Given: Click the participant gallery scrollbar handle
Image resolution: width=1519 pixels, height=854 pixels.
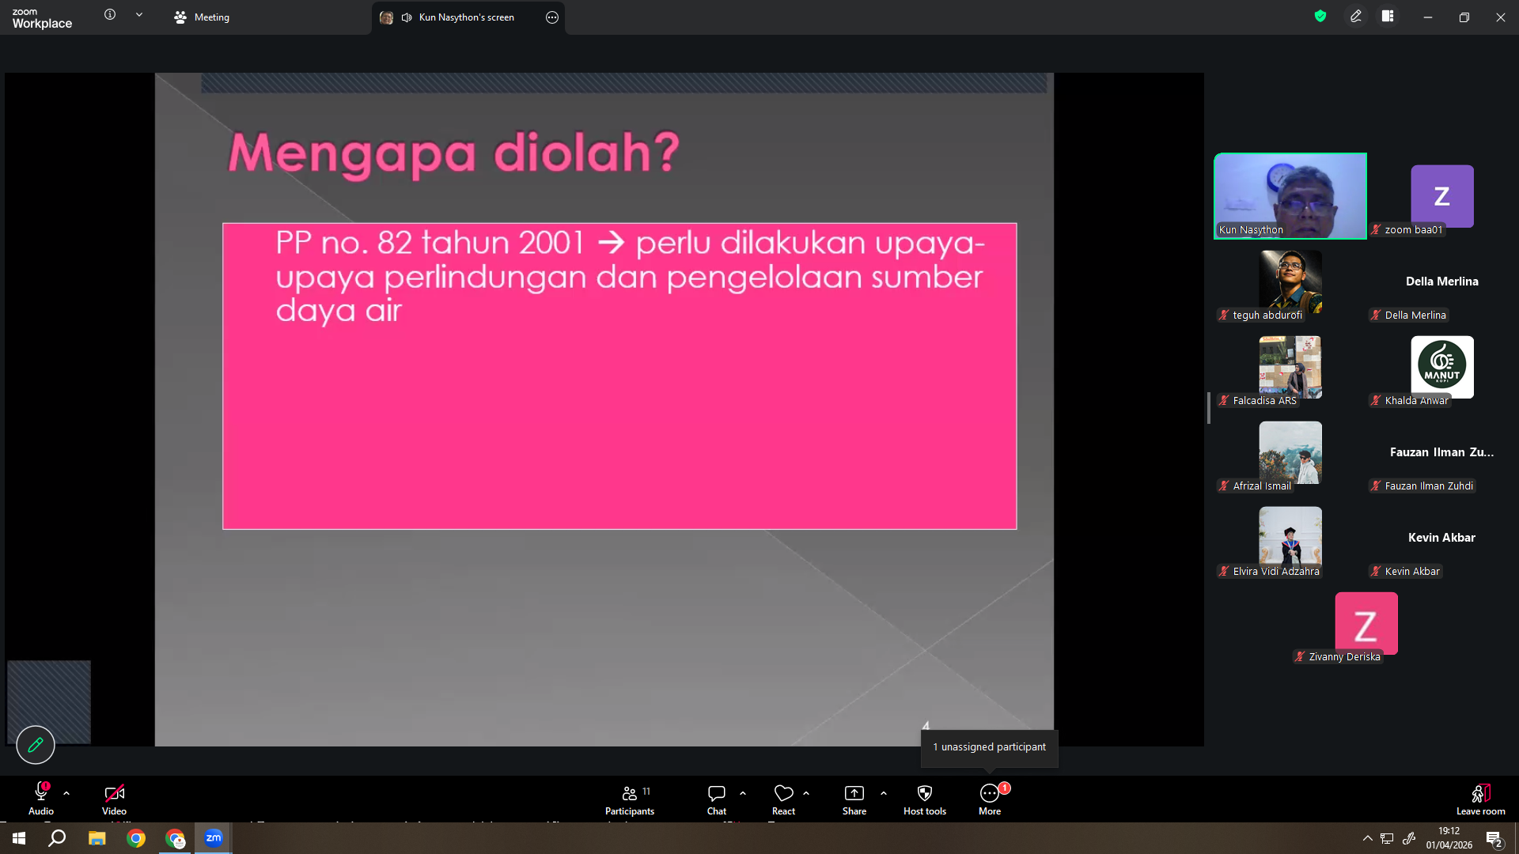Looking at the screenshot, I should (x=1209, y=408).
